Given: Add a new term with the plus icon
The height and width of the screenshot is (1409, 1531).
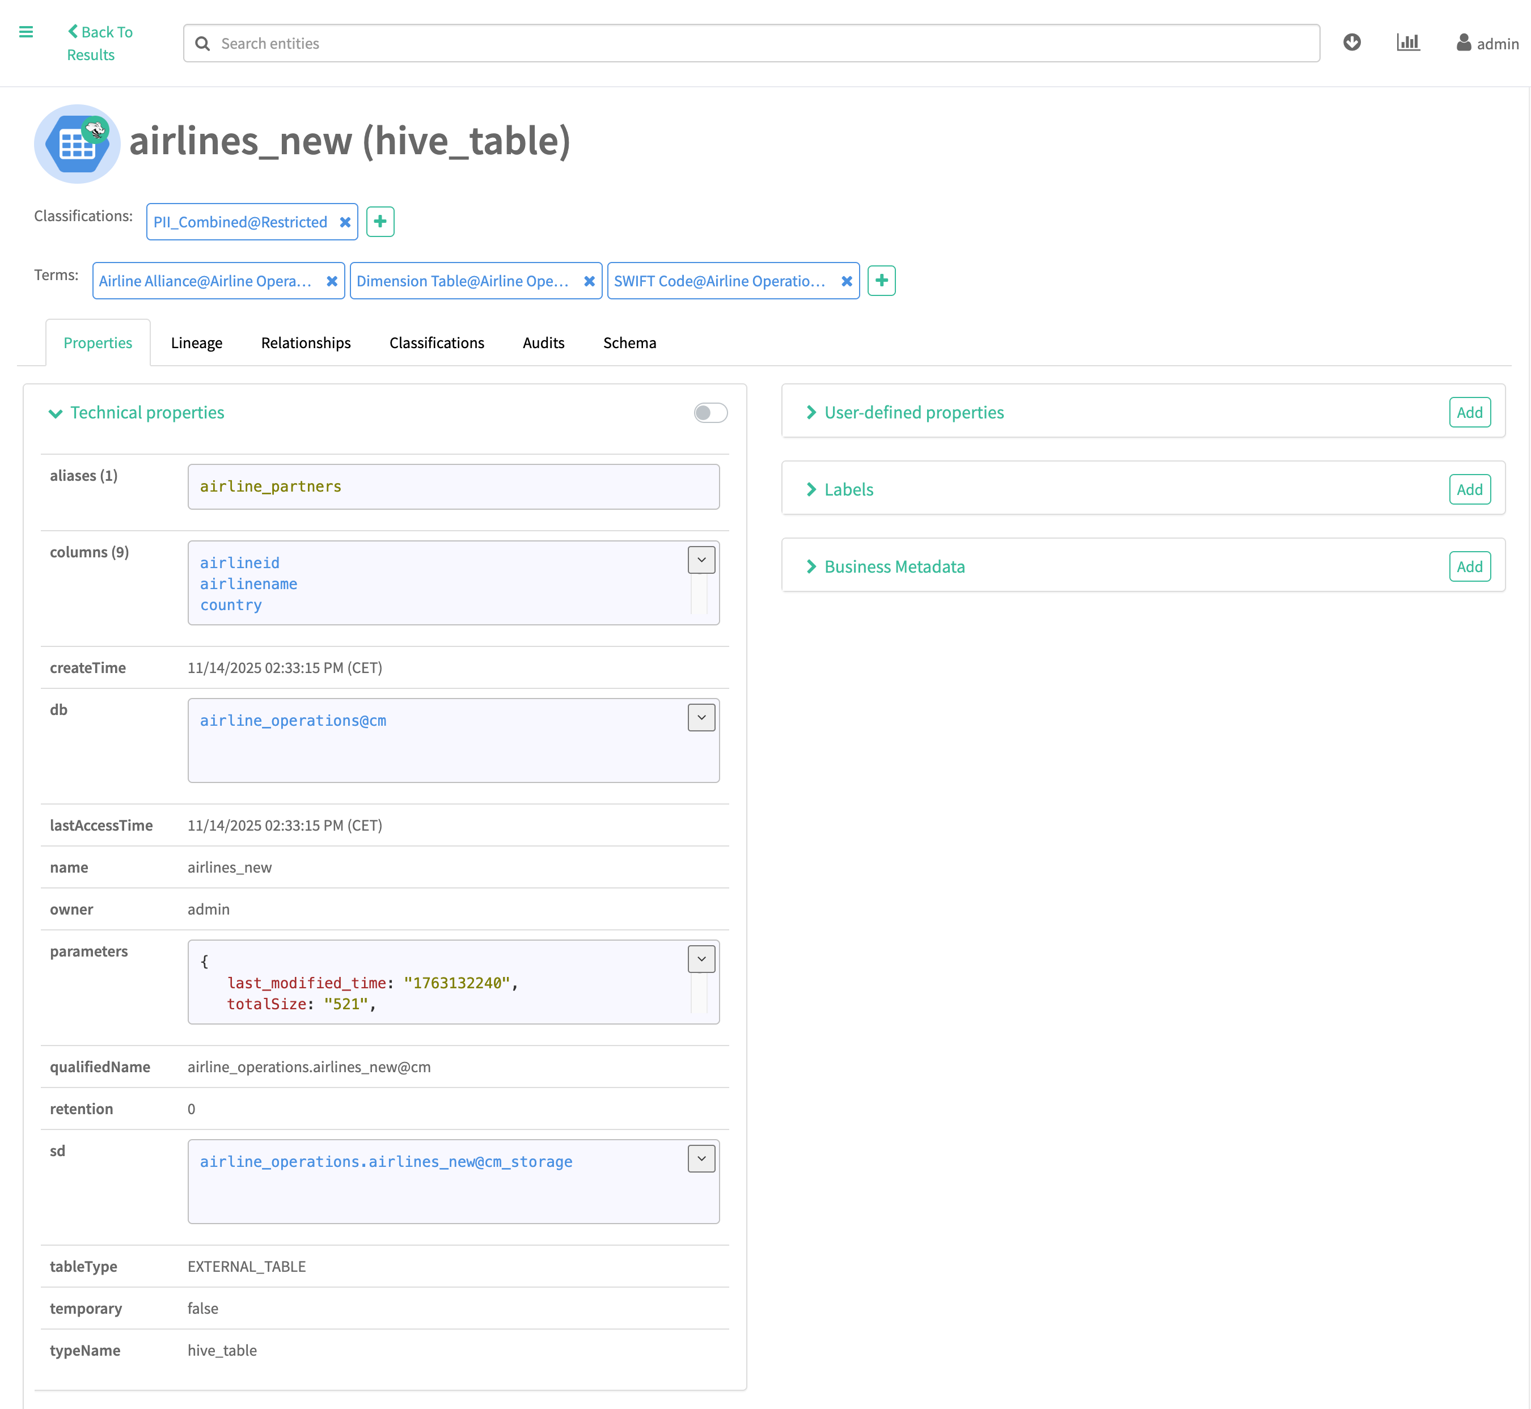Looking at the screenshot, I should click(x=881, y=281).
